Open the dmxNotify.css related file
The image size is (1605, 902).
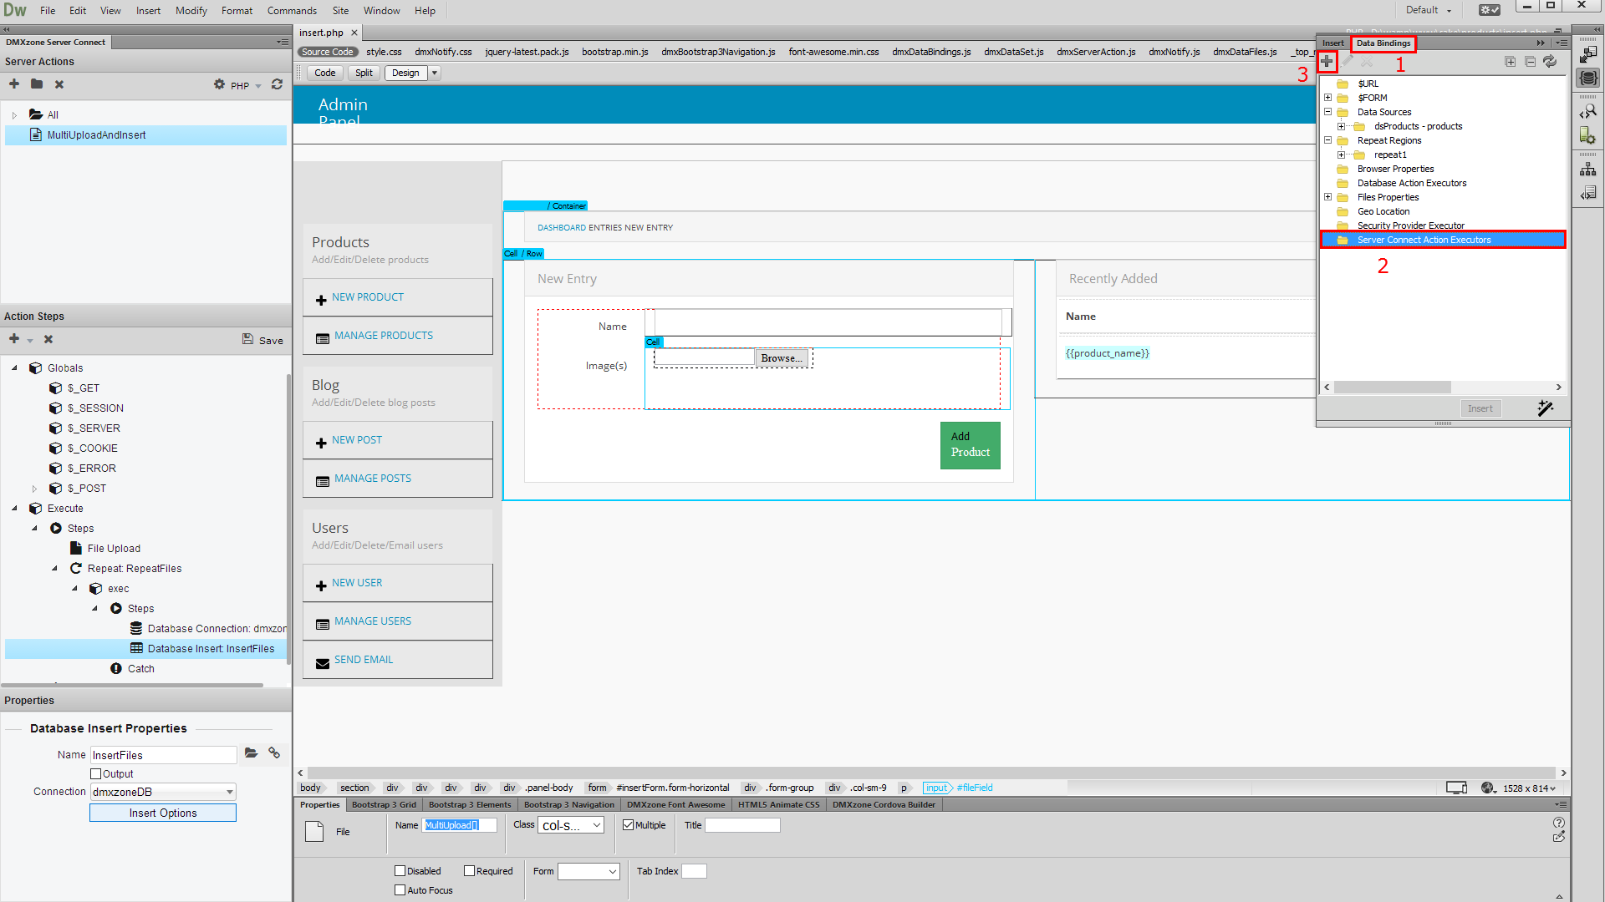coord(443,52)
